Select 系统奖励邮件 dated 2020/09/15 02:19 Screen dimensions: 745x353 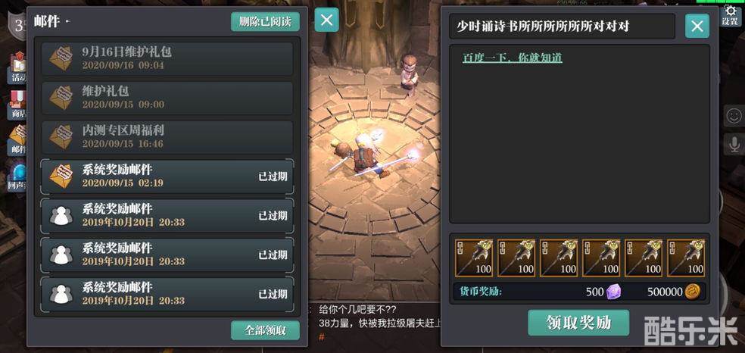[167, 176]
